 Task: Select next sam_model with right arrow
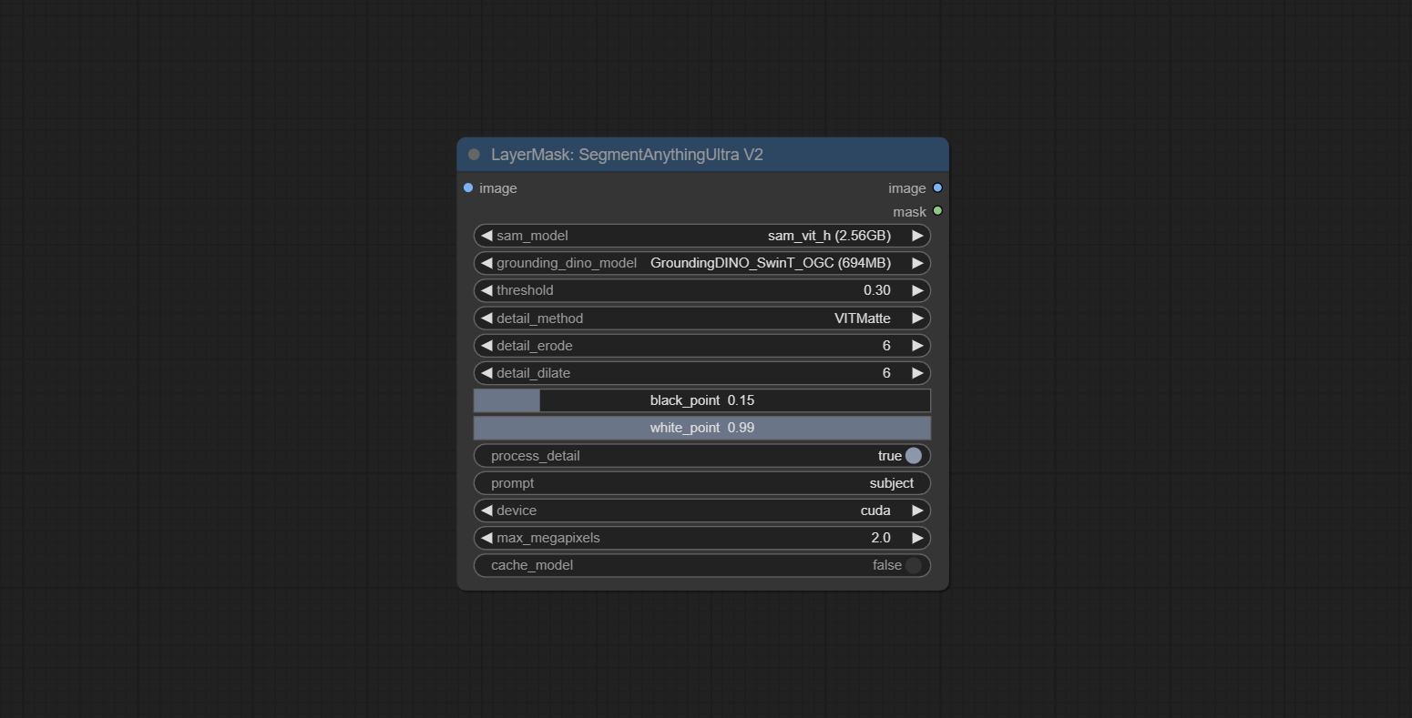(917, 236)
